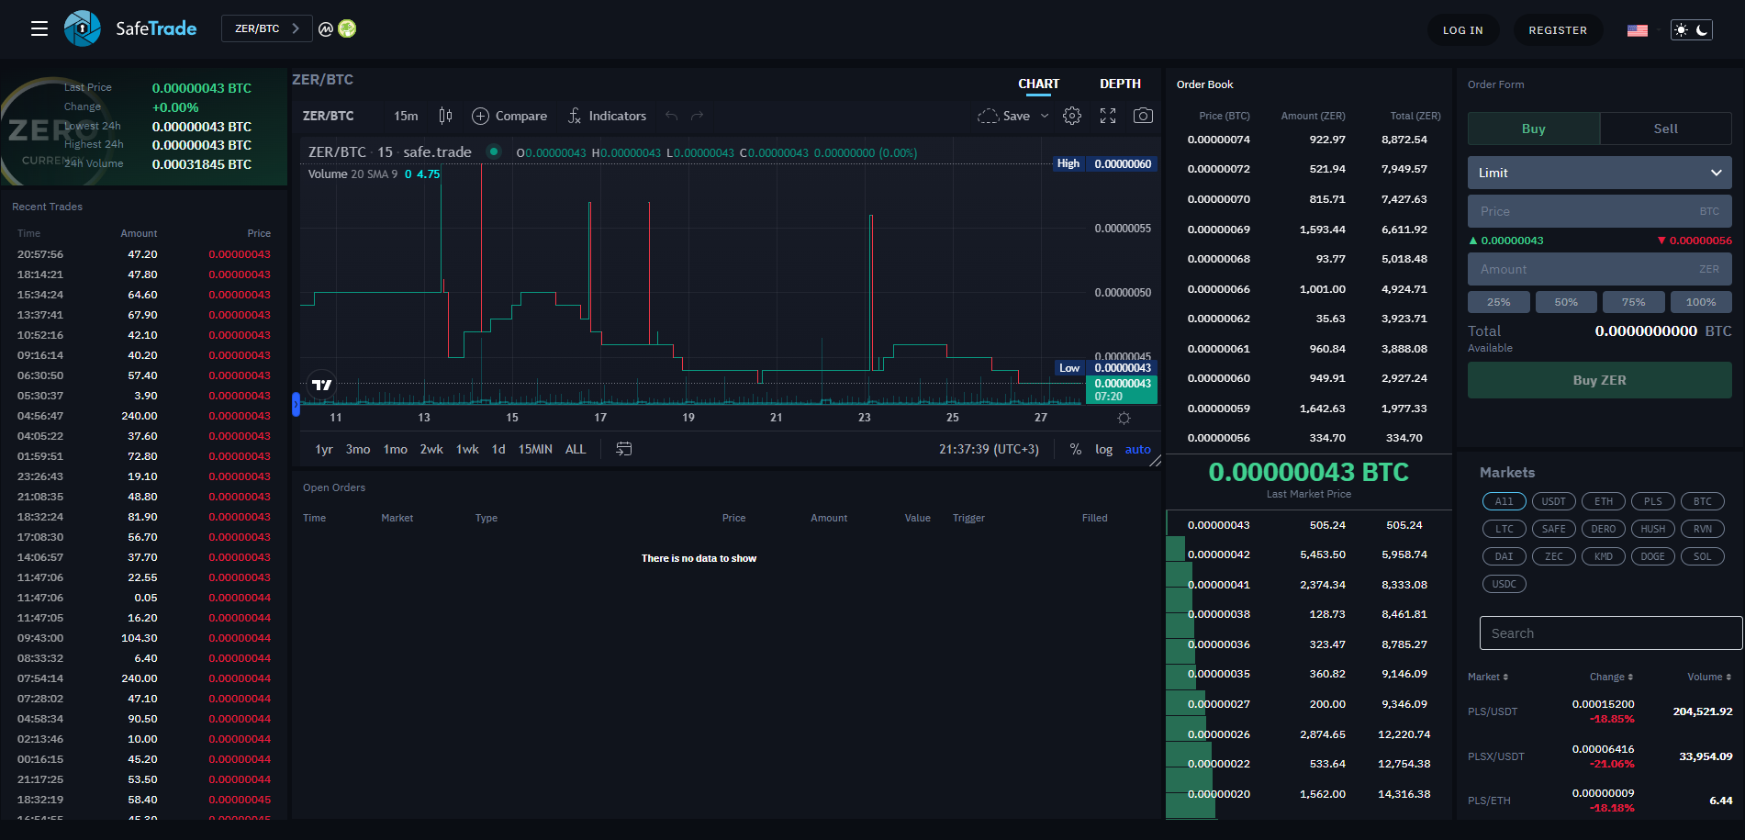Open the candlestick chart style picker
This screenshot has height=840, width=1745.
point(445,116)
